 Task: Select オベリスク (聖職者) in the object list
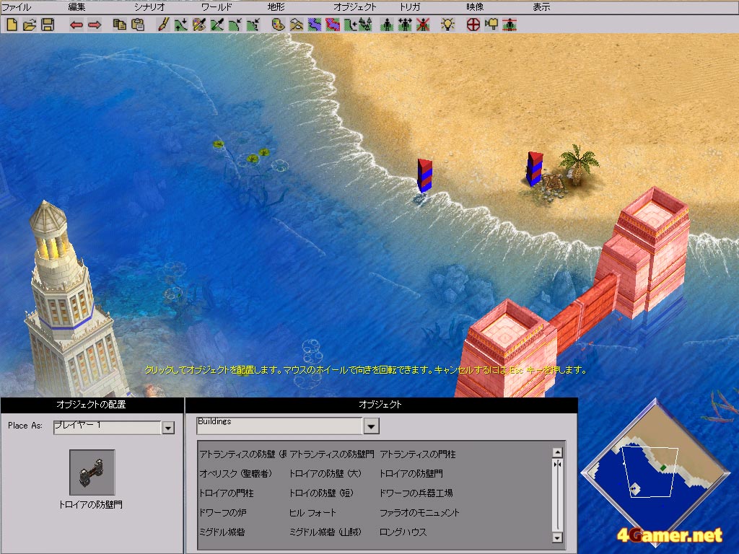click(x=236, y=473)
